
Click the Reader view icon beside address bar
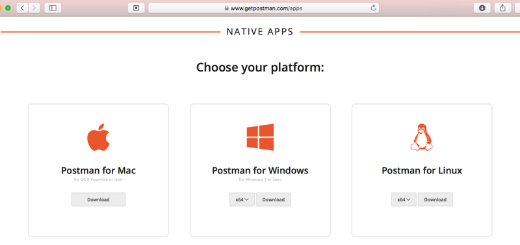pyautogui.click(x=136, y=8)
